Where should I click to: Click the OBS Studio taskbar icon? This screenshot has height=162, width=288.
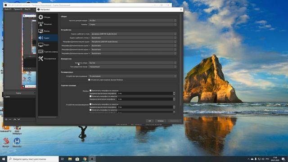click(92, 159)
